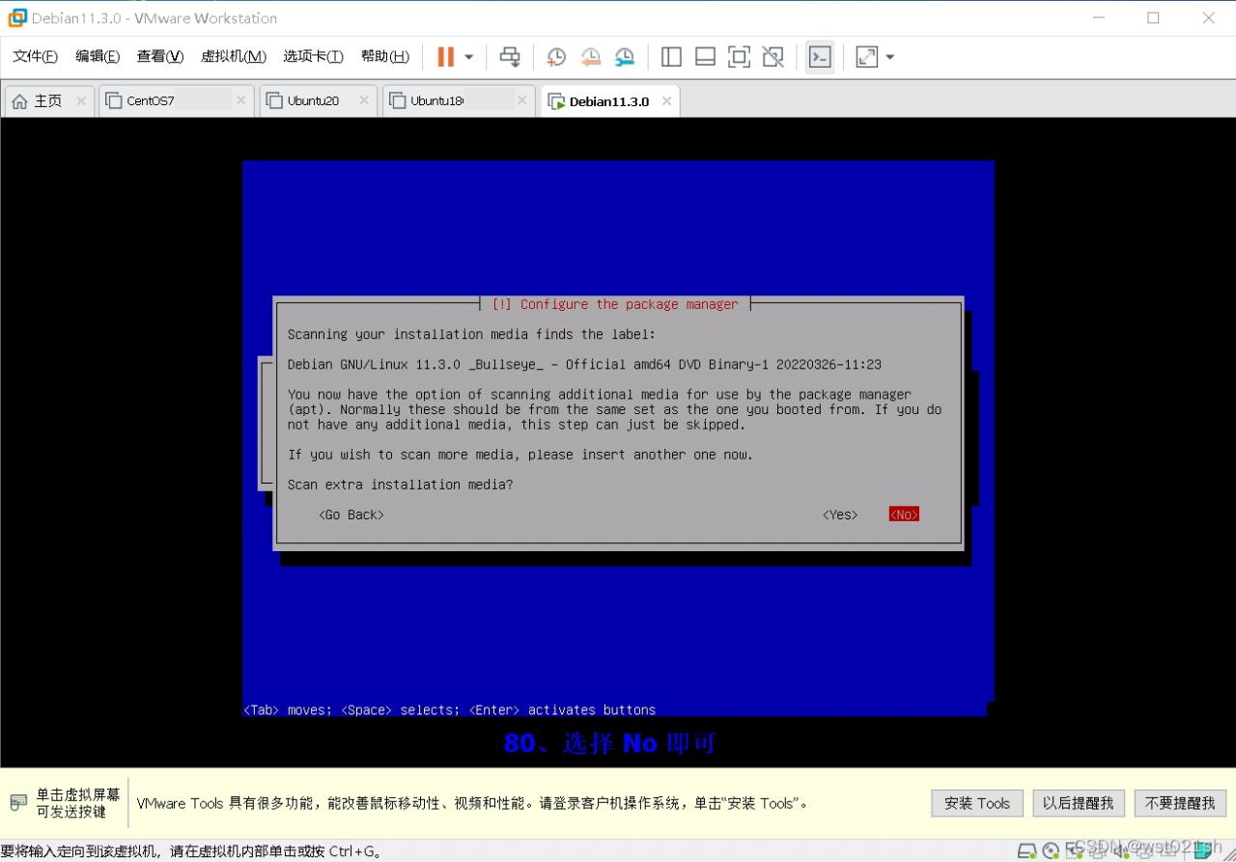Enter full screen mode
The image size is (1236, 862).
pyautogui.click(x=739, y=57)
